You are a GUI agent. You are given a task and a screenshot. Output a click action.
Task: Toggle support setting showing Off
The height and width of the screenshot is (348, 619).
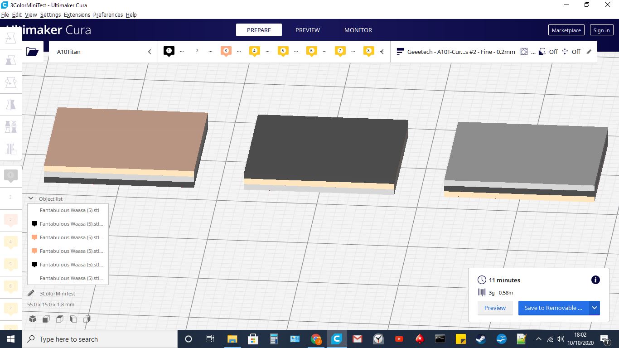pos(547,52)
